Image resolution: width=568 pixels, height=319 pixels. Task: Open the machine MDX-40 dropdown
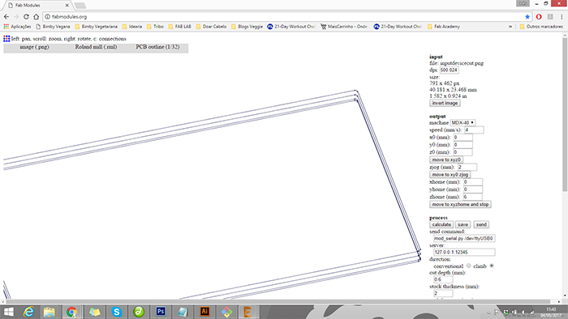point(463,123)
